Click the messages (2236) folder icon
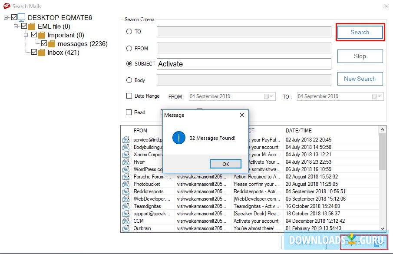Image resolution: width=393 pixels, height=254 pixels. [x=52, y=44]
